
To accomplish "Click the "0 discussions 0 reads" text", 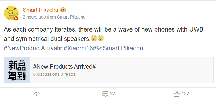I will click(54, 74).
